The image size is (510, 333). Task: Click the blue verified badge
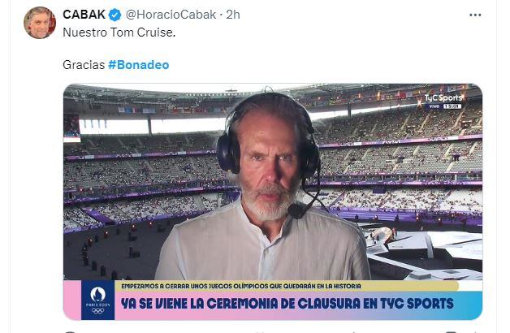(x=115, y=15)
